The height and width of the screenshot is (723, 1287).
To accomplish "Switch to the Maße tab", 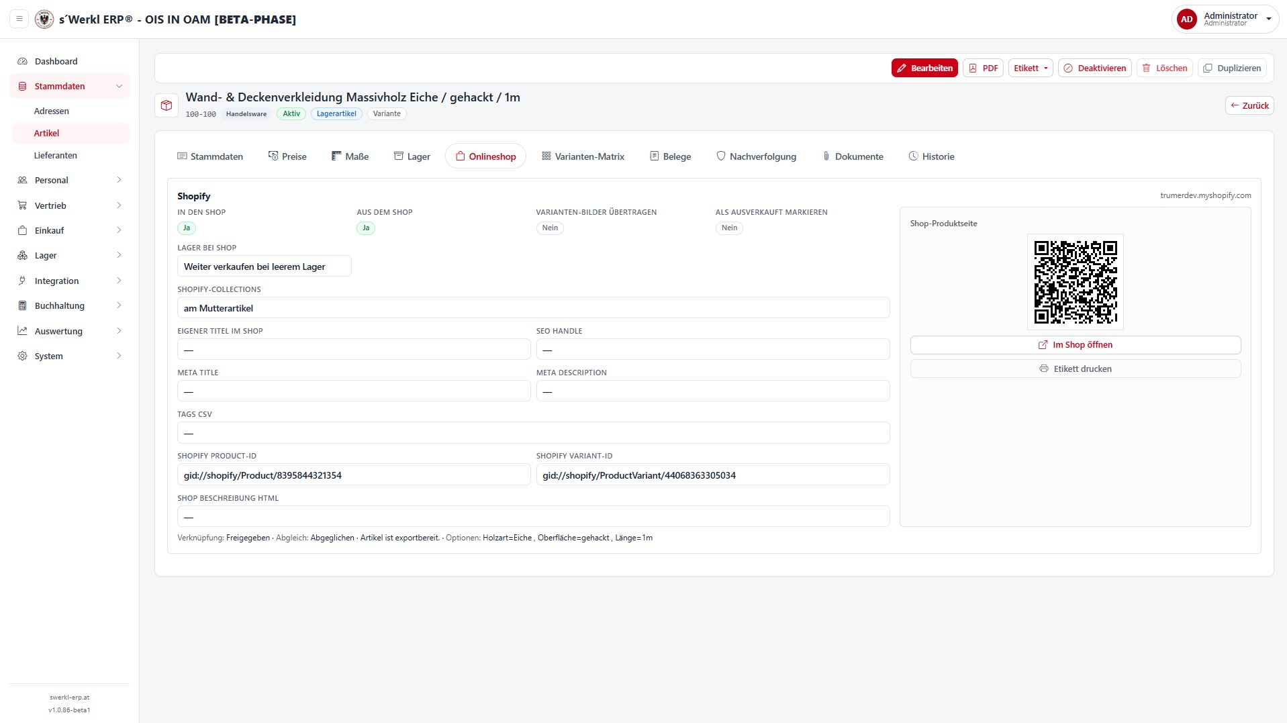I will (x=350, y=156).
